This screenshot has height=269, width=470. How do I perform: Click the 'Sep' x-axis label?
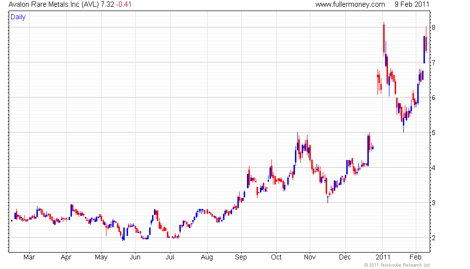[241, 257]
